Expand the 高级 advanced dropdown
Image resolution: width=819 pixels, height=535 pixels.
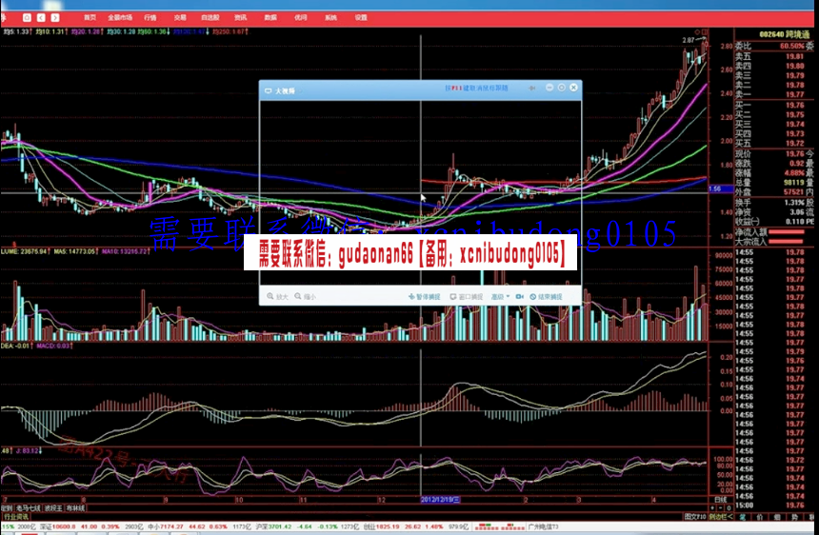click(x=500, y=297)
